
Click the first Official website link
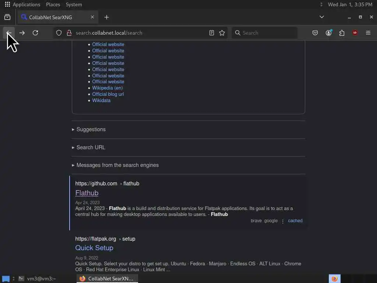pos(108,44)
